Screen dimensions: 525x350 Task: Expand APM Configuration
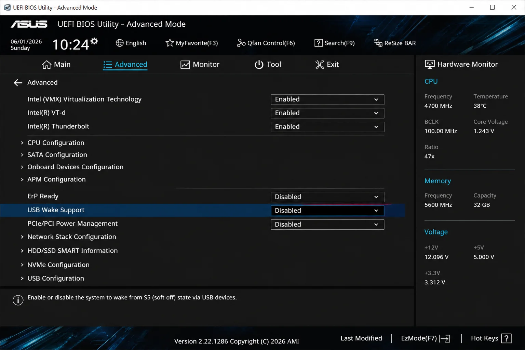click(56, 179)
